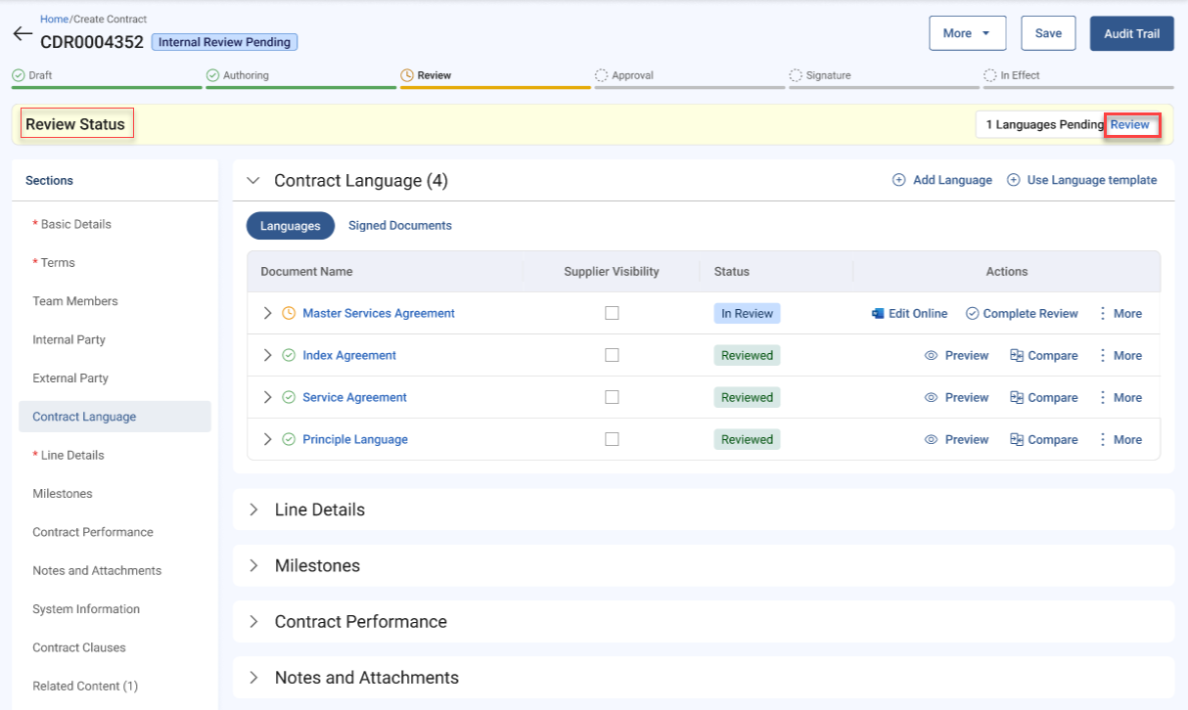Expand the Milestones section
This screenshot has width=1188, height=710.
coord(253,566)
